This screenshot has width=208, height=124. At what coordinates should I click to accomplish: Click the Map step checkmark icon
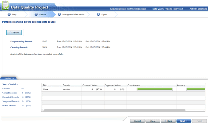(x=9, y=14)
